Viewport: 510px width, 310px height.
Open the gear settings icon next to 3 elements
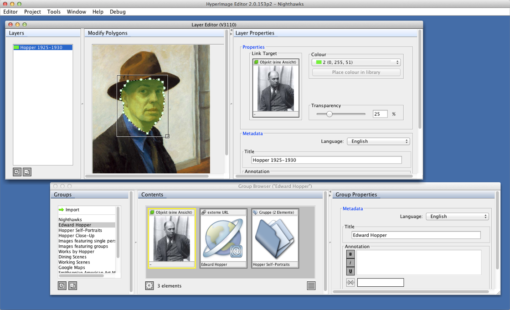[149, 285]
